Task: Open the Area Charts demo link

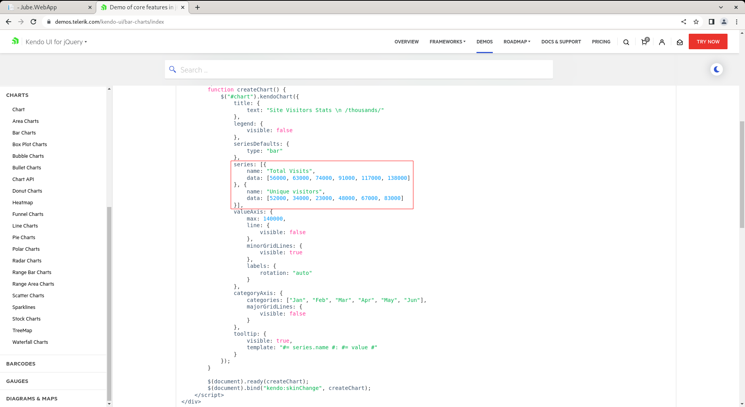Action: pos(26,121)
